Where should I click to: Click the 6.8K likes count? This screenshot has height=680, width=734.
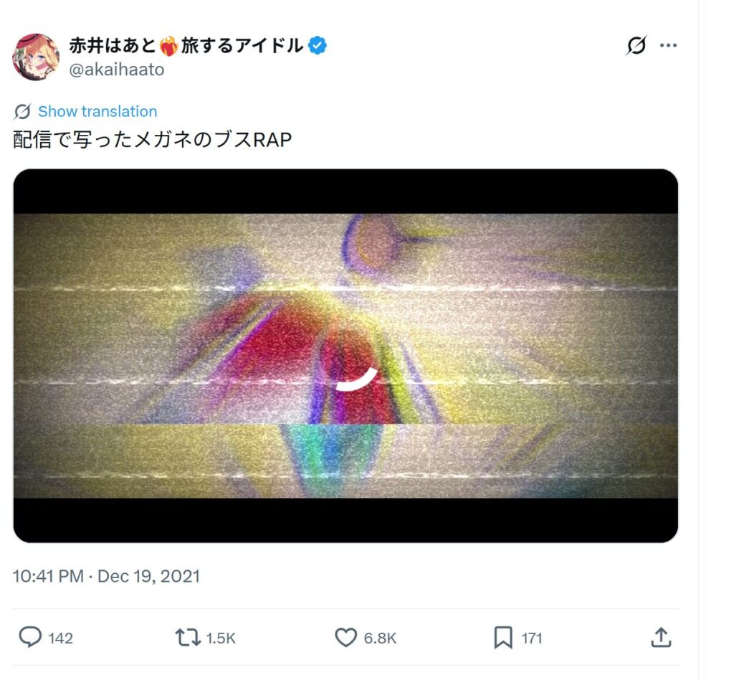pyautogui.click(x=380, y=638)
